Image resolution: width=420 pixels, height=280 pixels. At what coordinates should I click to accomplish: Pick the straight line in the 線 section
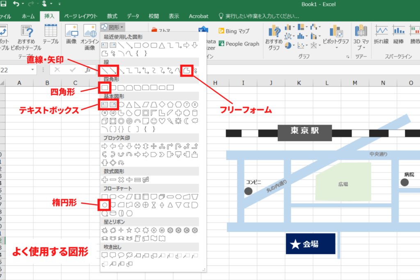coord(105,71)
